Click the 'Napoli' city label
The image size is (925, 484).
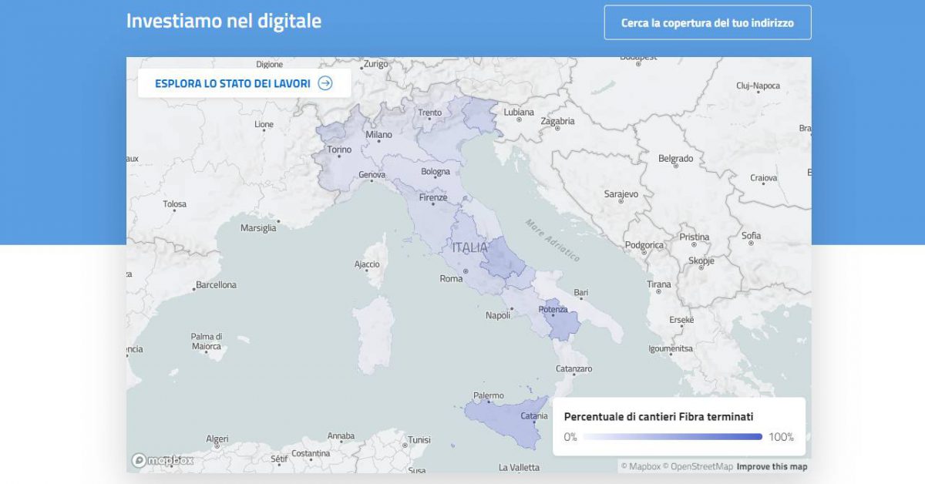pos(498,315)
